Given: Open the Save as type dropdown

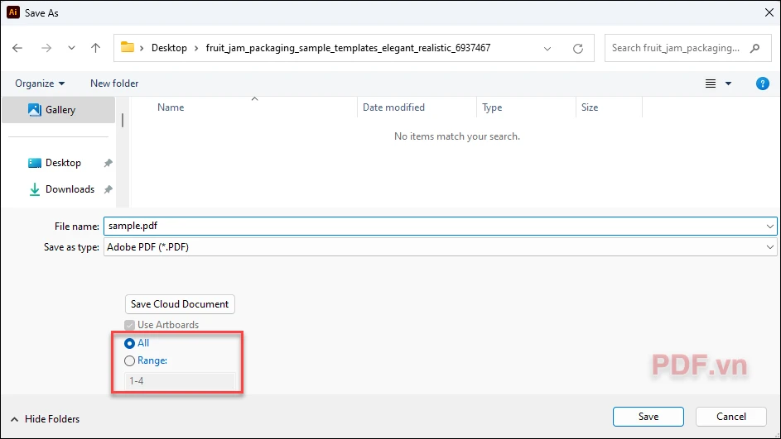Looking at the screenshot, I should 441,247.
